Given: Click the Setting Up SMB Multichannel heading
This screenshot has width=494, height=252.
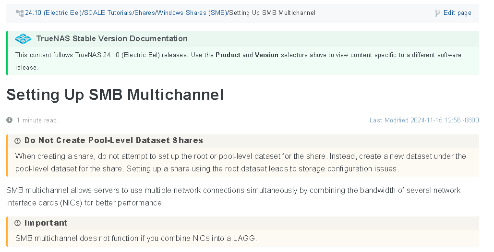Looking at the screenshot, I should (x=115, y=95).
